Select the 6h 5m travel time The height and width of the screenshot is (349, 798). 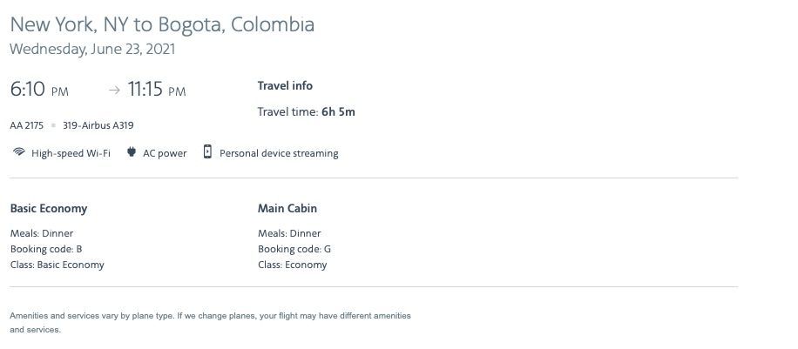338,111
